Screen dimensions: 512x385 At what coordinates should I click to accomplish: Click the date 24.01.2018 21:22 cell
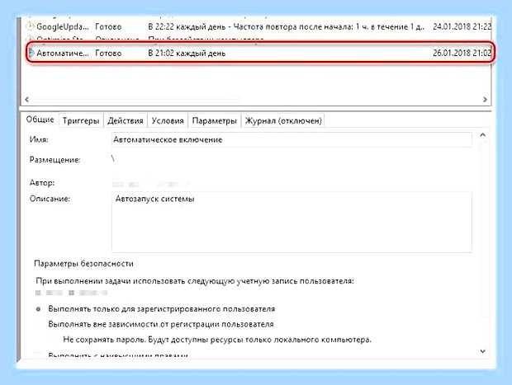[462, 26]
